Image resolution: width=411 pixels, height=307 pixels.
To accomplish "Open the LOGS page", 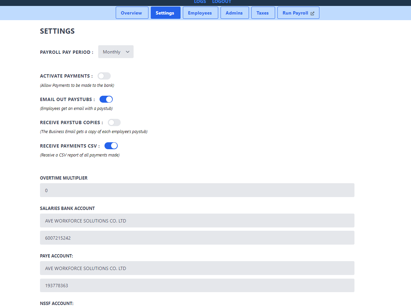I will pyautogui.click(x=200, y=2).
